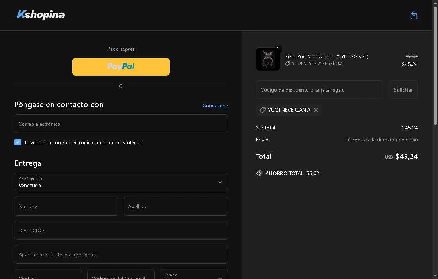Click the 'Entrega' heading

pos(28,163)
